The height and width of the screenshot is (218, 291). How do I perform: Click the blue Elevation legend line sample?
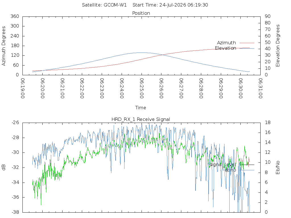[x=247, y=48]
